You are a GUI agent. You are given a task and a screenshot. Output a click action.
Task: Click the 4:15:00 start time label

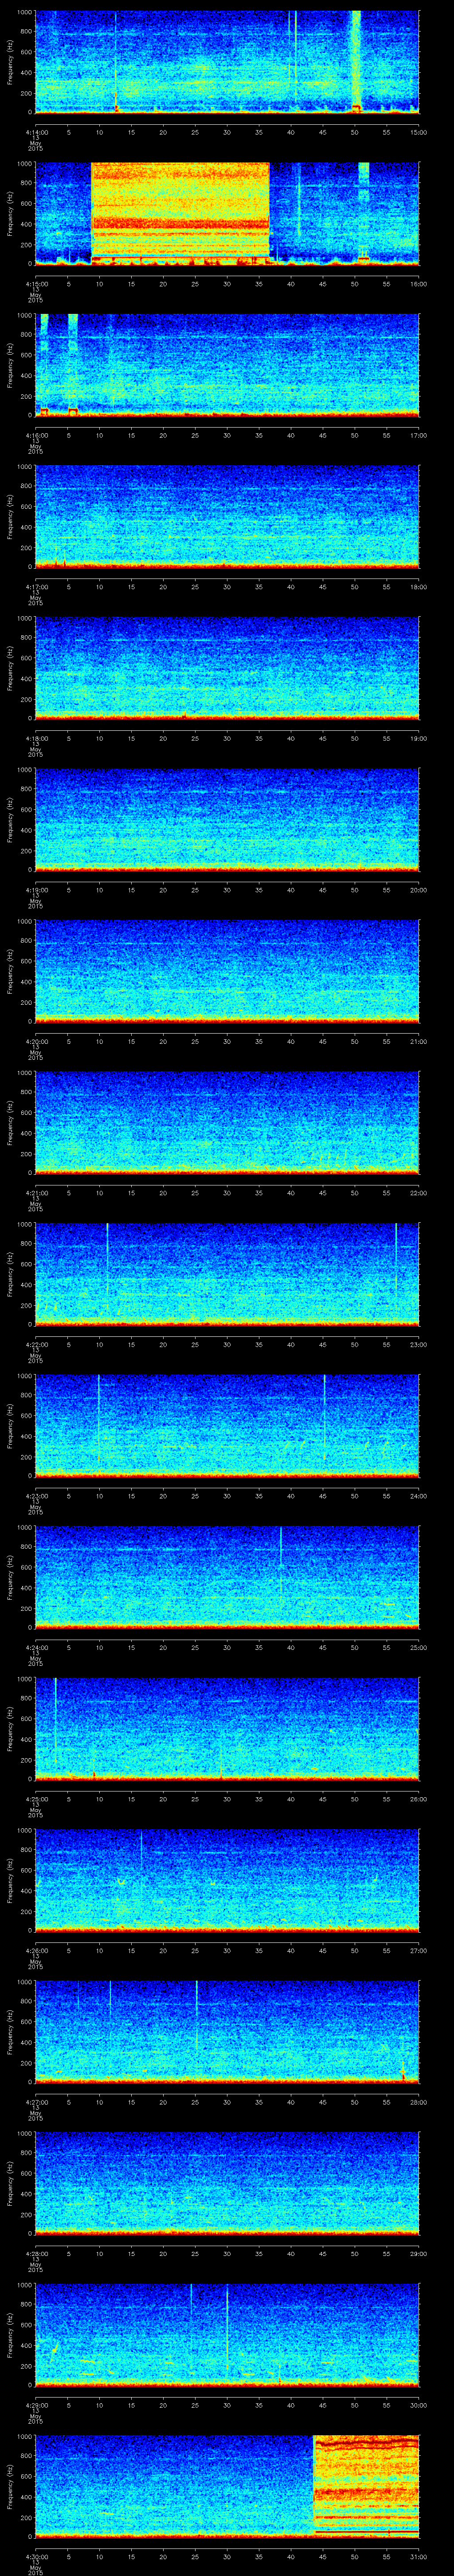click(36, 284)
